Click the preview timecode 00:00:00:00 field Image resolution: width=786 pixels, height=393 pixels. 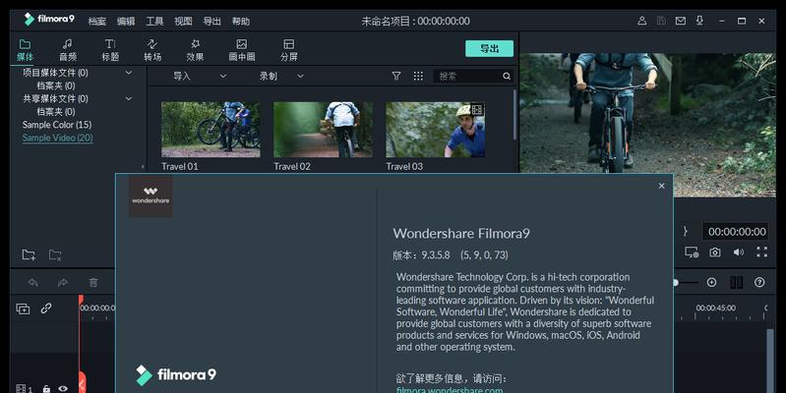(735, 231)
